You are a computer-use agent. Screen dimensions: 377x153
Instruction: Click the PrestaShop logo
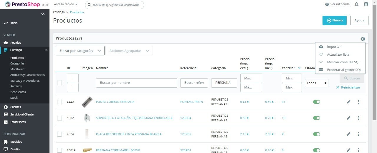tap(22, 4)
